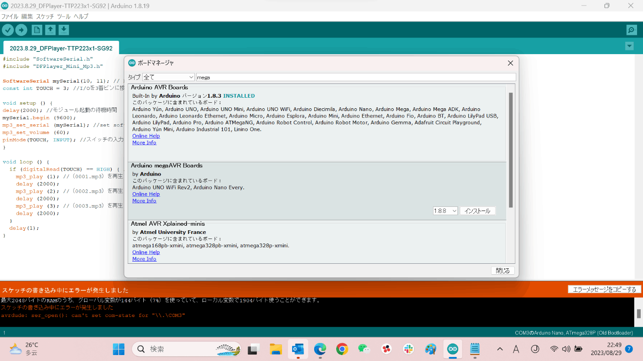Open the Serial Monitor magnifier icon
The height and width of the screenshot is (361, 643).
(632, 30)
